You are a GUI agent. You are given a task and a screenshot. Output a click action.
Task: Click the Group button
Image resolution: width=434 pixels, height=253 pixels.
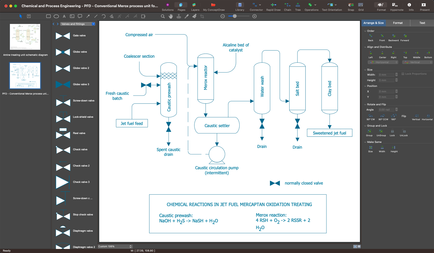pyautogui.click(x=369, y=133)
